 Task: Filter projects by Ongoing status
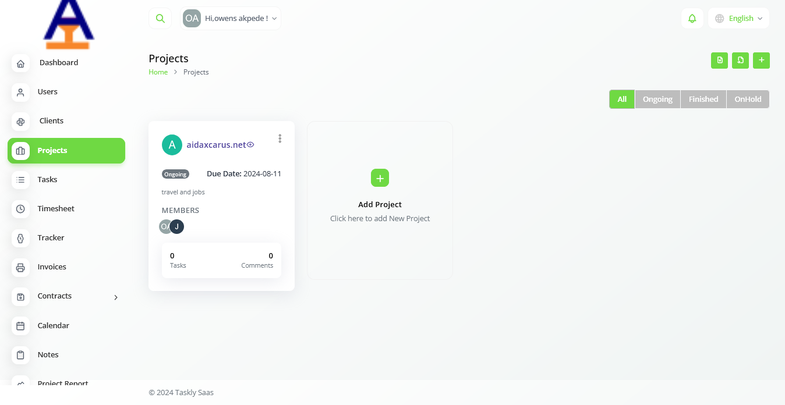pyautogui.click(x=657, y=100)
